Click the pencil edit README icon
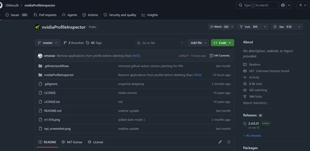Screen dimensions: 310x151 pos(220,142)
